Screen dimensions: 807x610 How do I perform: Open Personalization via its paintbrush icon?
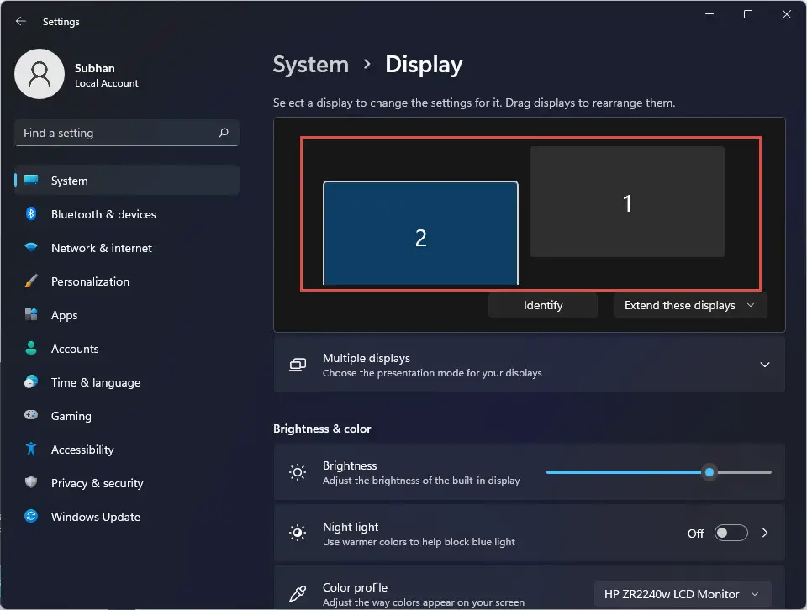(x=31, y=281)
